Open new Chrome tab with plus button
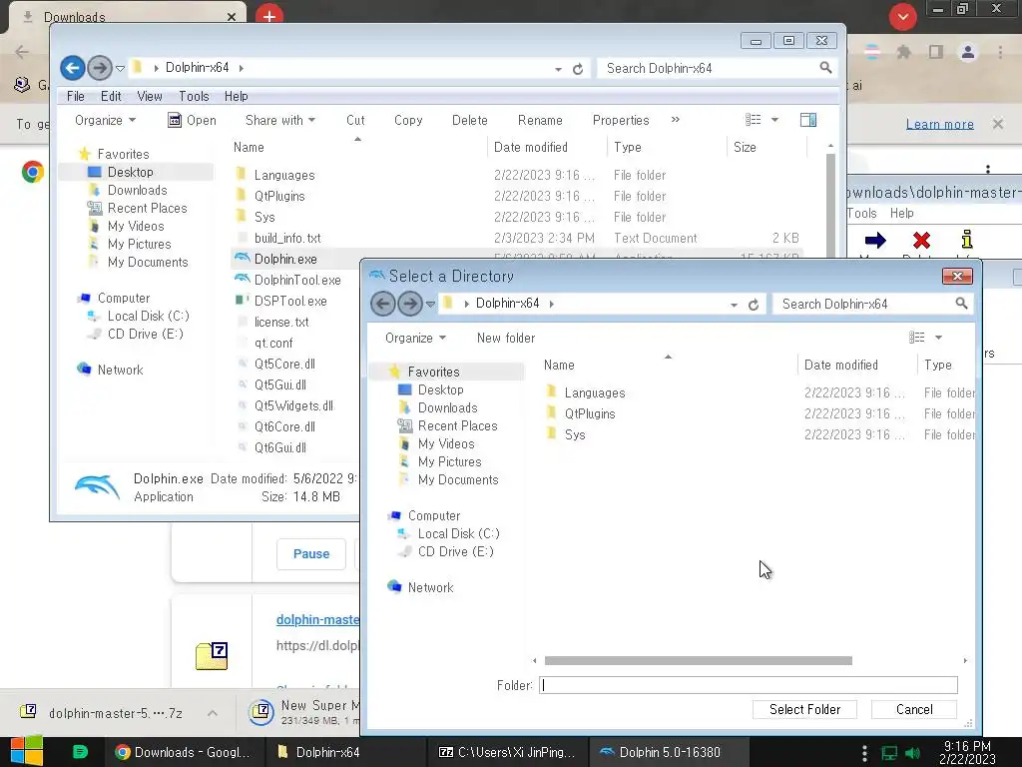Screen dimensions: 1022x767 click(269, 15)
